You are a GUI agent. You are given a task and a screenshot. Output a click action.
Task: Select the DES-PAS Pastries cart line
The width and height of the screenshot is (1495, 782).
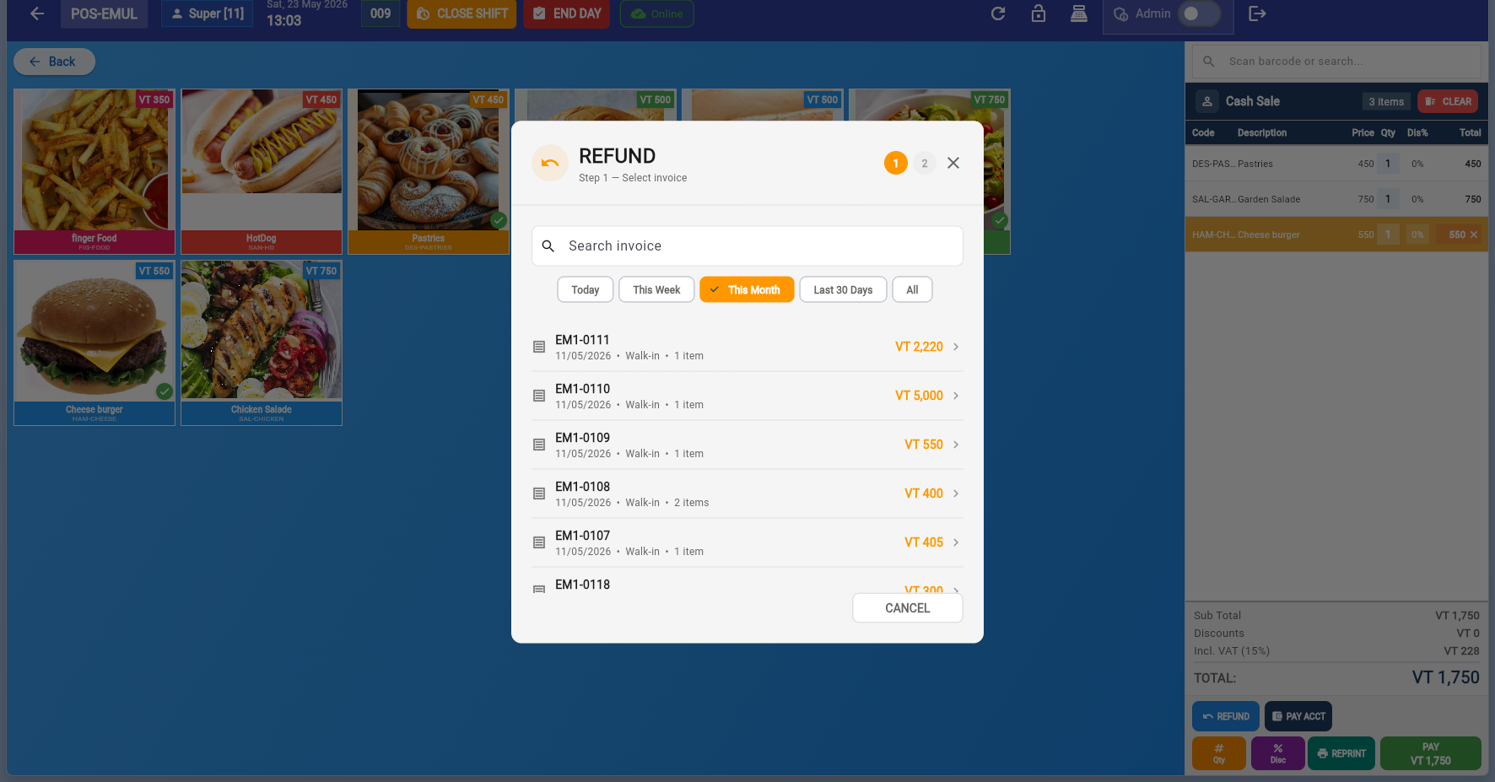coord(1336,164)
